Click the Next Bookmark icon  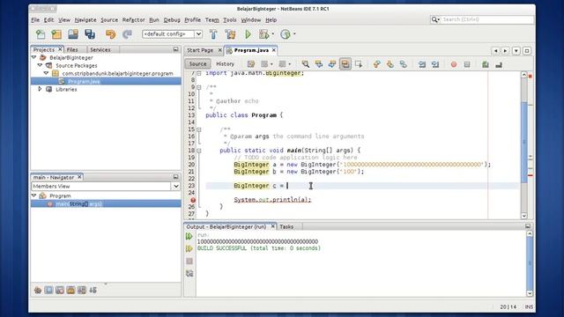390,64
